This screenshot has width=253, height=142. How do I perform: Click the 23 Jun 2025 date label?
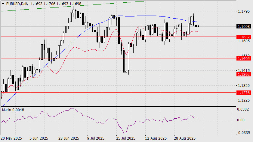69,138
